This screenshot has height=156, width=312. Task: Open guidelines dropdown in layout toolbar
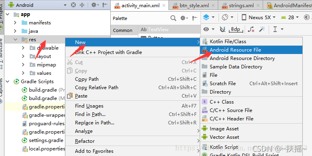(278, 29)
